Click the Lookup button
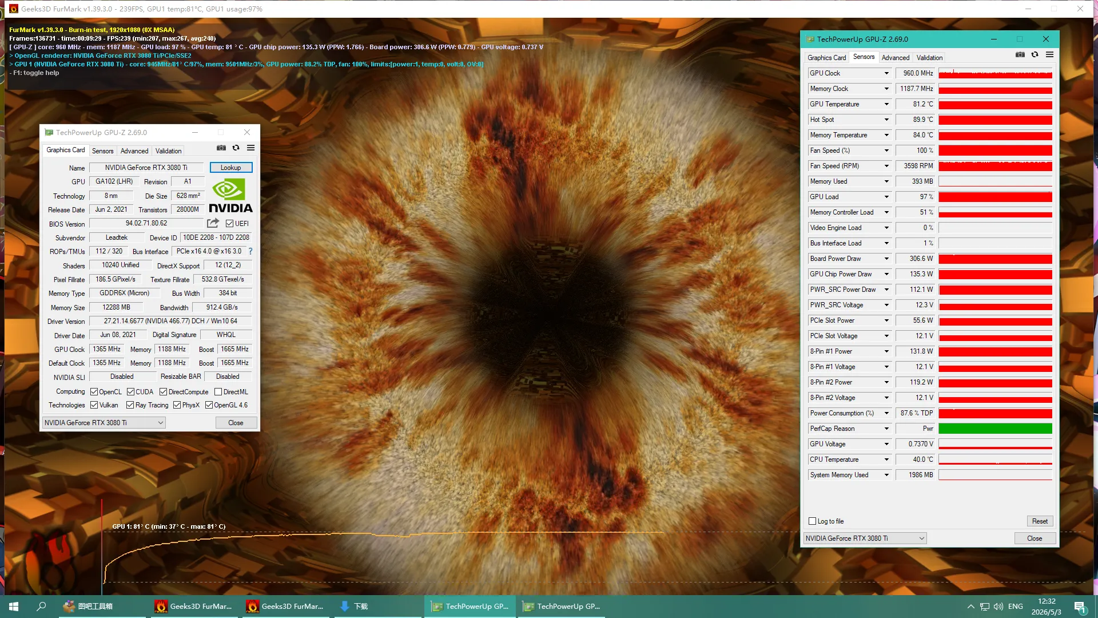The height and width of the screenshot is (618, 1098). (x=231, y=168)
